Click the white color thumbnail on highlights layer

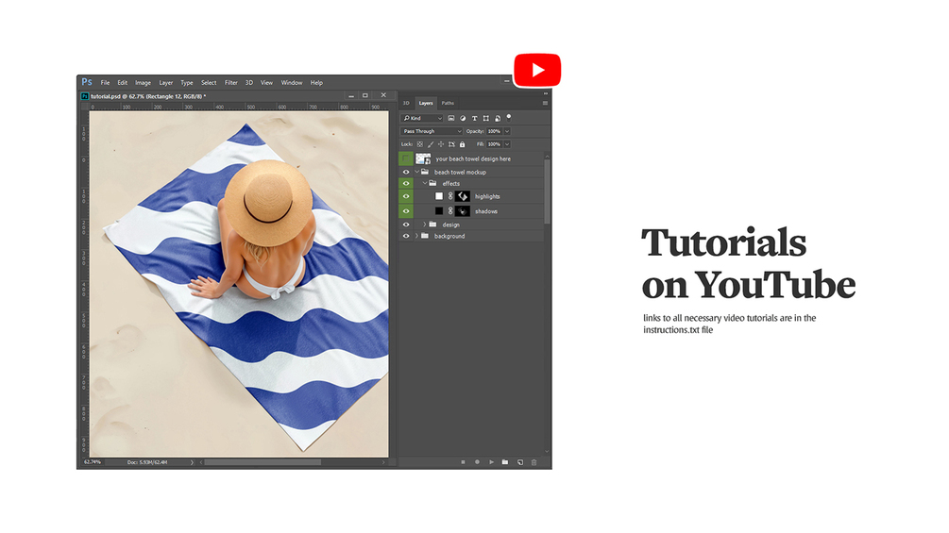[439, 196]
